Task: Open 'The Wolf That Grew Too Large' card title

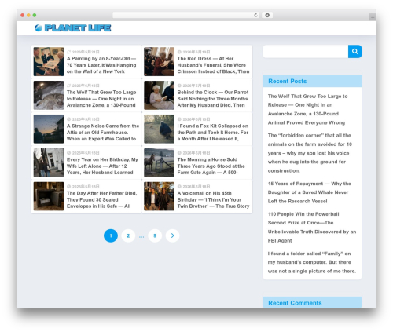Action: click(x=101, y=99)
